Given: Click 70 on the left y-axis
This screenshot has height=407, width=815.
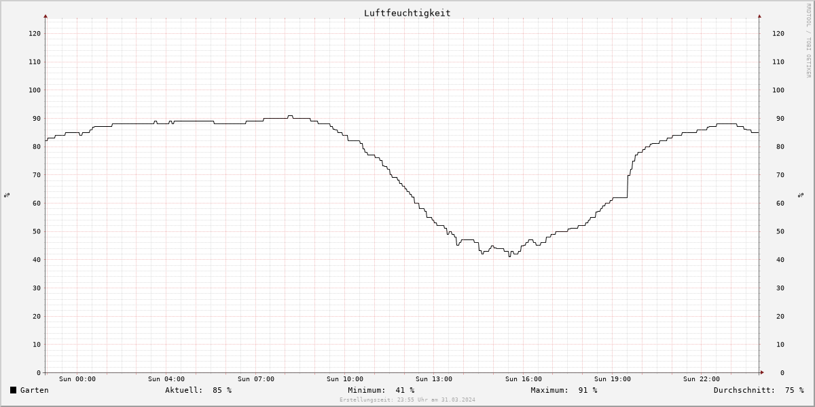Looking at the screenshot, I should [37, 175].
